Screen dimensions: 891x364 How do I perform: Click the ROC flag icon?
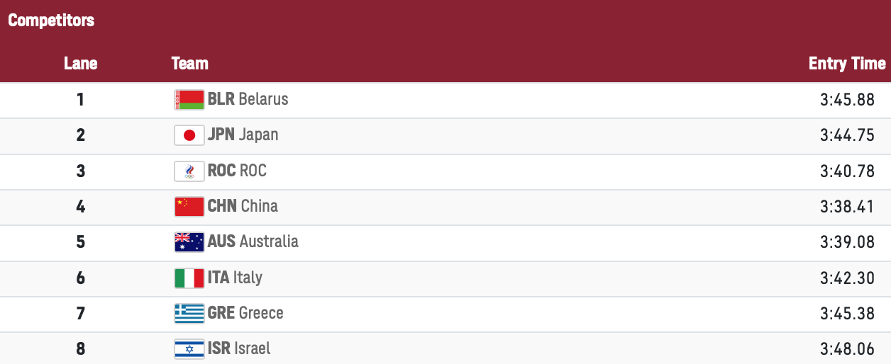pyautogui.click(x=189, y=171)
